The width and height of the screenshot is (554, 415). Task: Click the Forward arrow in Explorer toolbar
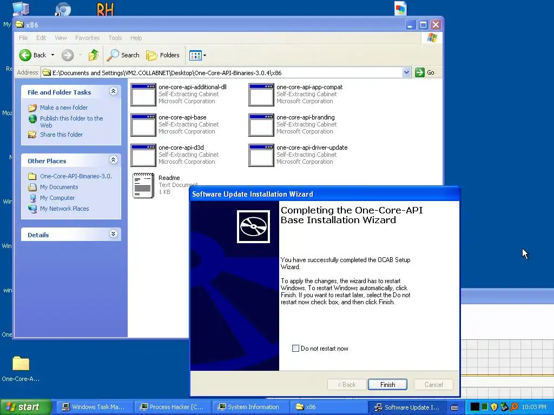click(68, 55)
